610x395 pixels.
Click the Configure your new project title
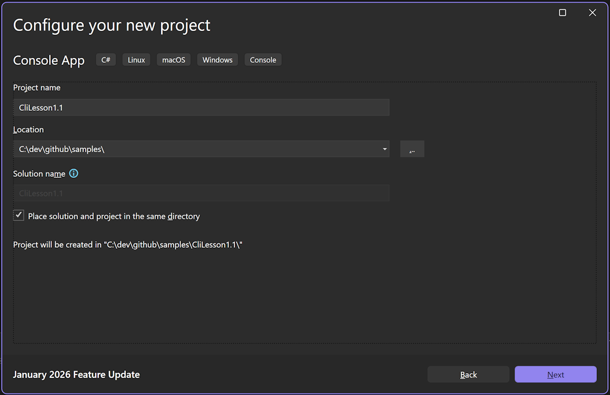pyautogui.click(x=111, y=25)
